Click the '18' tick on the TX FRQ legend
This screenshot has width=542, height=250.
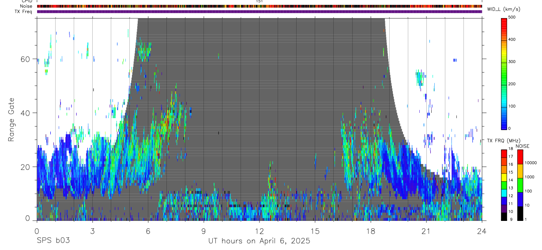pos(510,149)
